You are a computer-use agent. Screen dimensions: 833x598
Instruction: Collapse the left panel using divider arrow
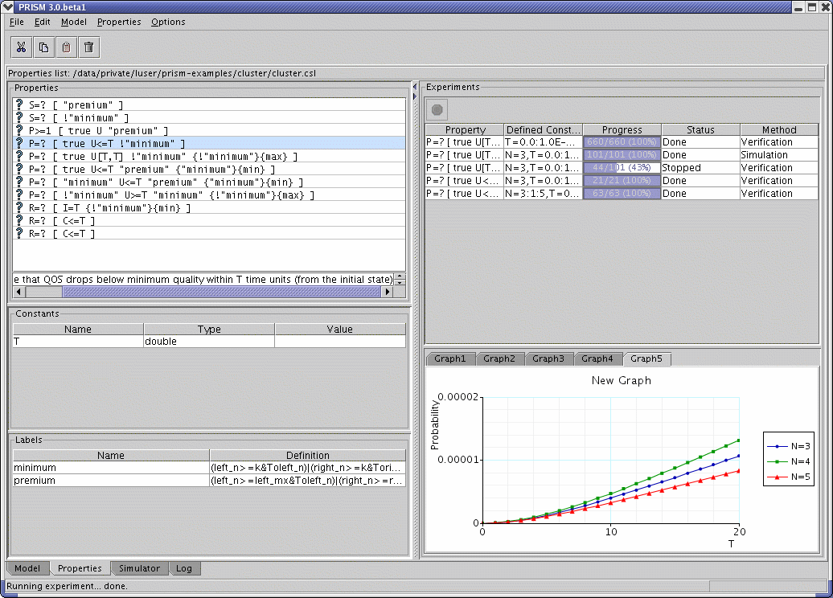coord(416,85)
